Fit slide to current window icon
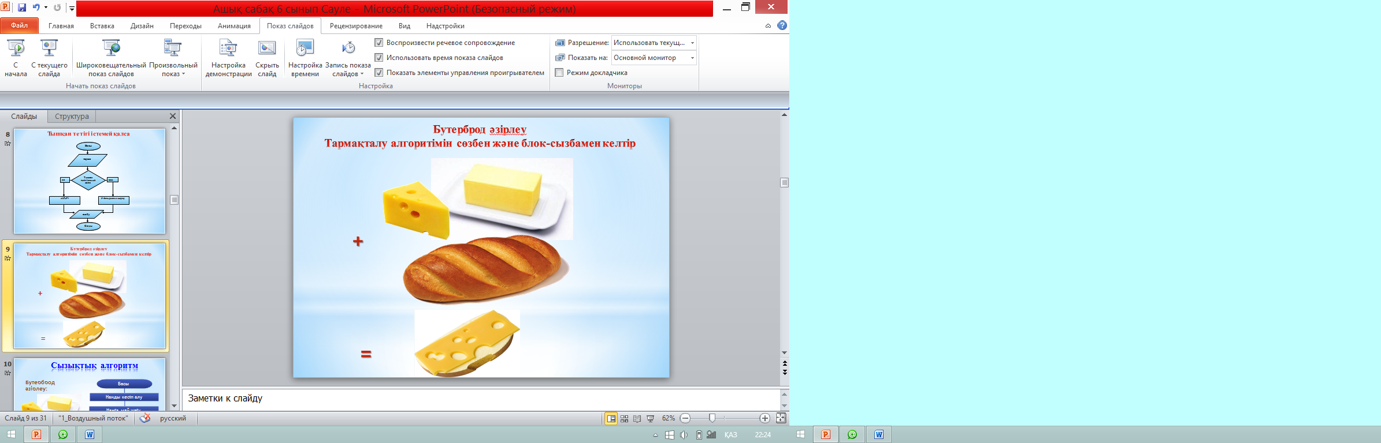1381x443 pixels. [781, 418]
